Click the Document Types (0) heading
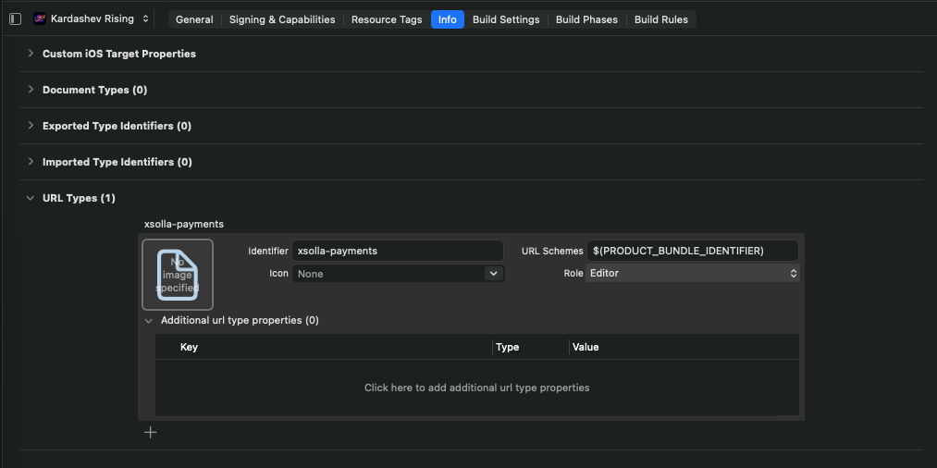This screenshot has height=468, width=937. 95,90
